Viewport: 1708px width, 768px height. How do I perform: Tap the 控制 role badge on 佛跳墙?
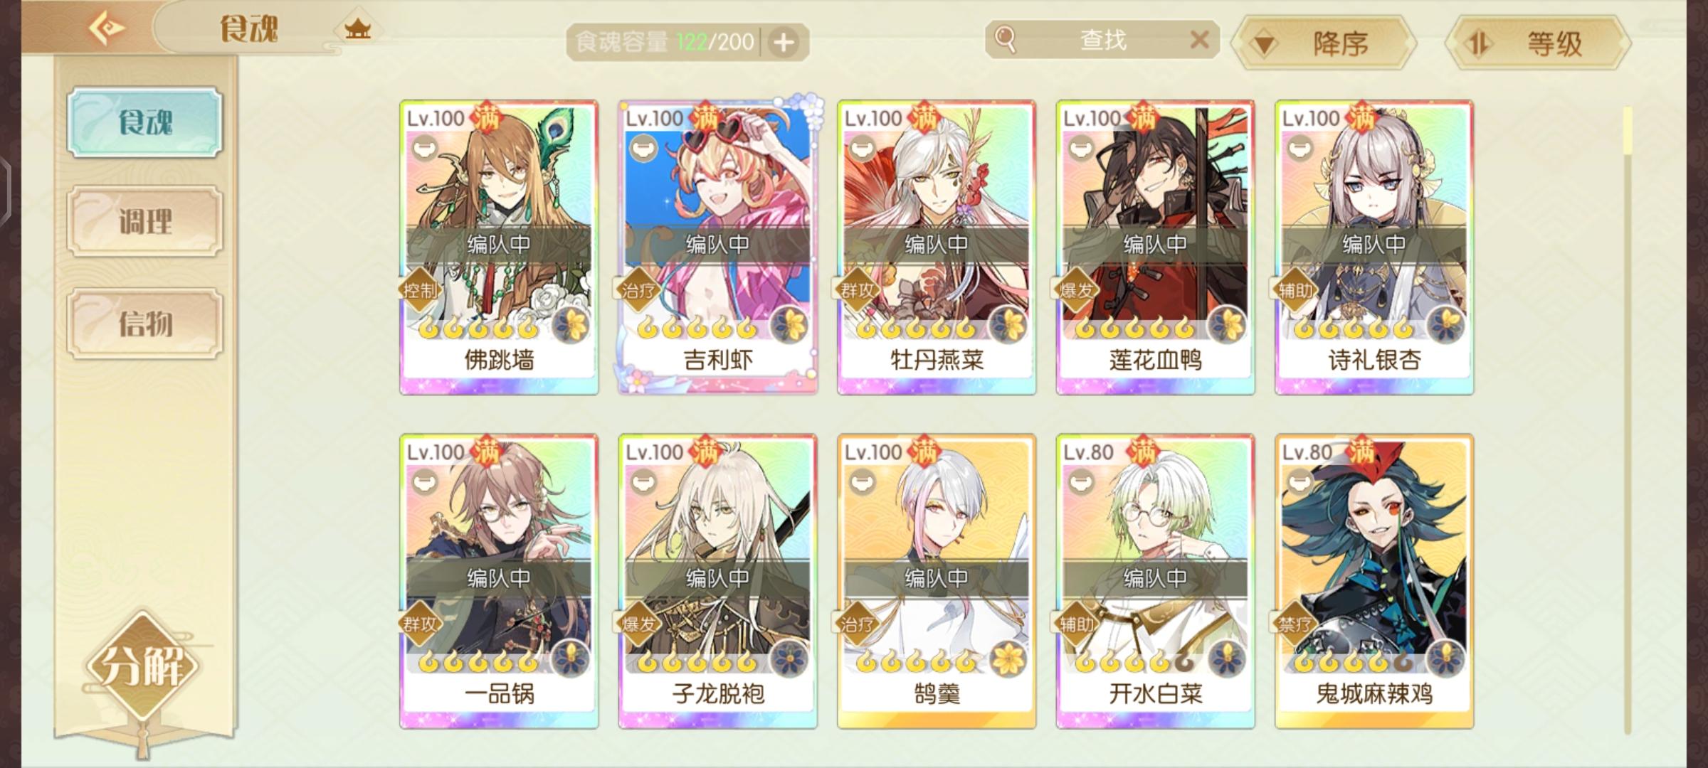click(419, 290)
